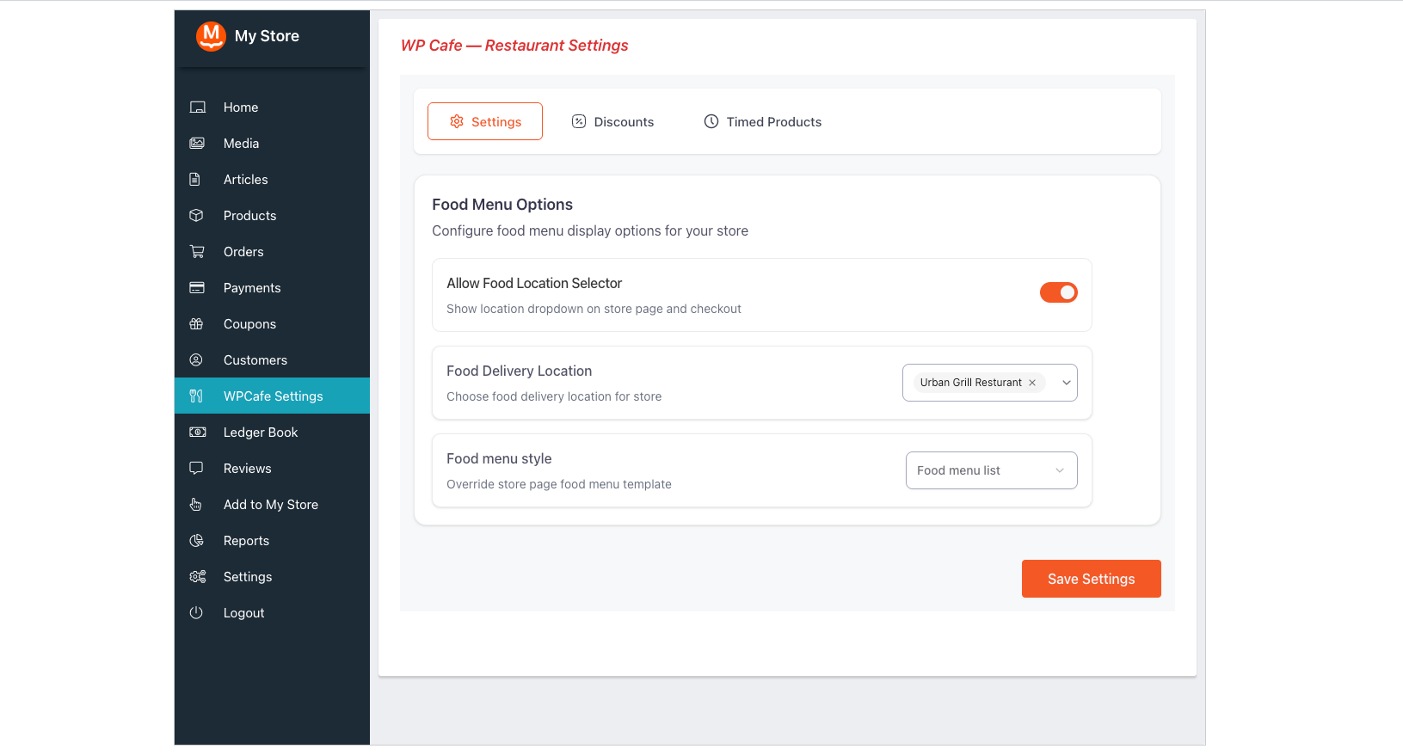Open the Food menu style dropdown
The width and height of the screenshot is (1403, 755).
pos(991,470)
